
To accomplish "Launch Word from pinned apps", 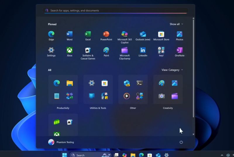I will click(70, 36).
